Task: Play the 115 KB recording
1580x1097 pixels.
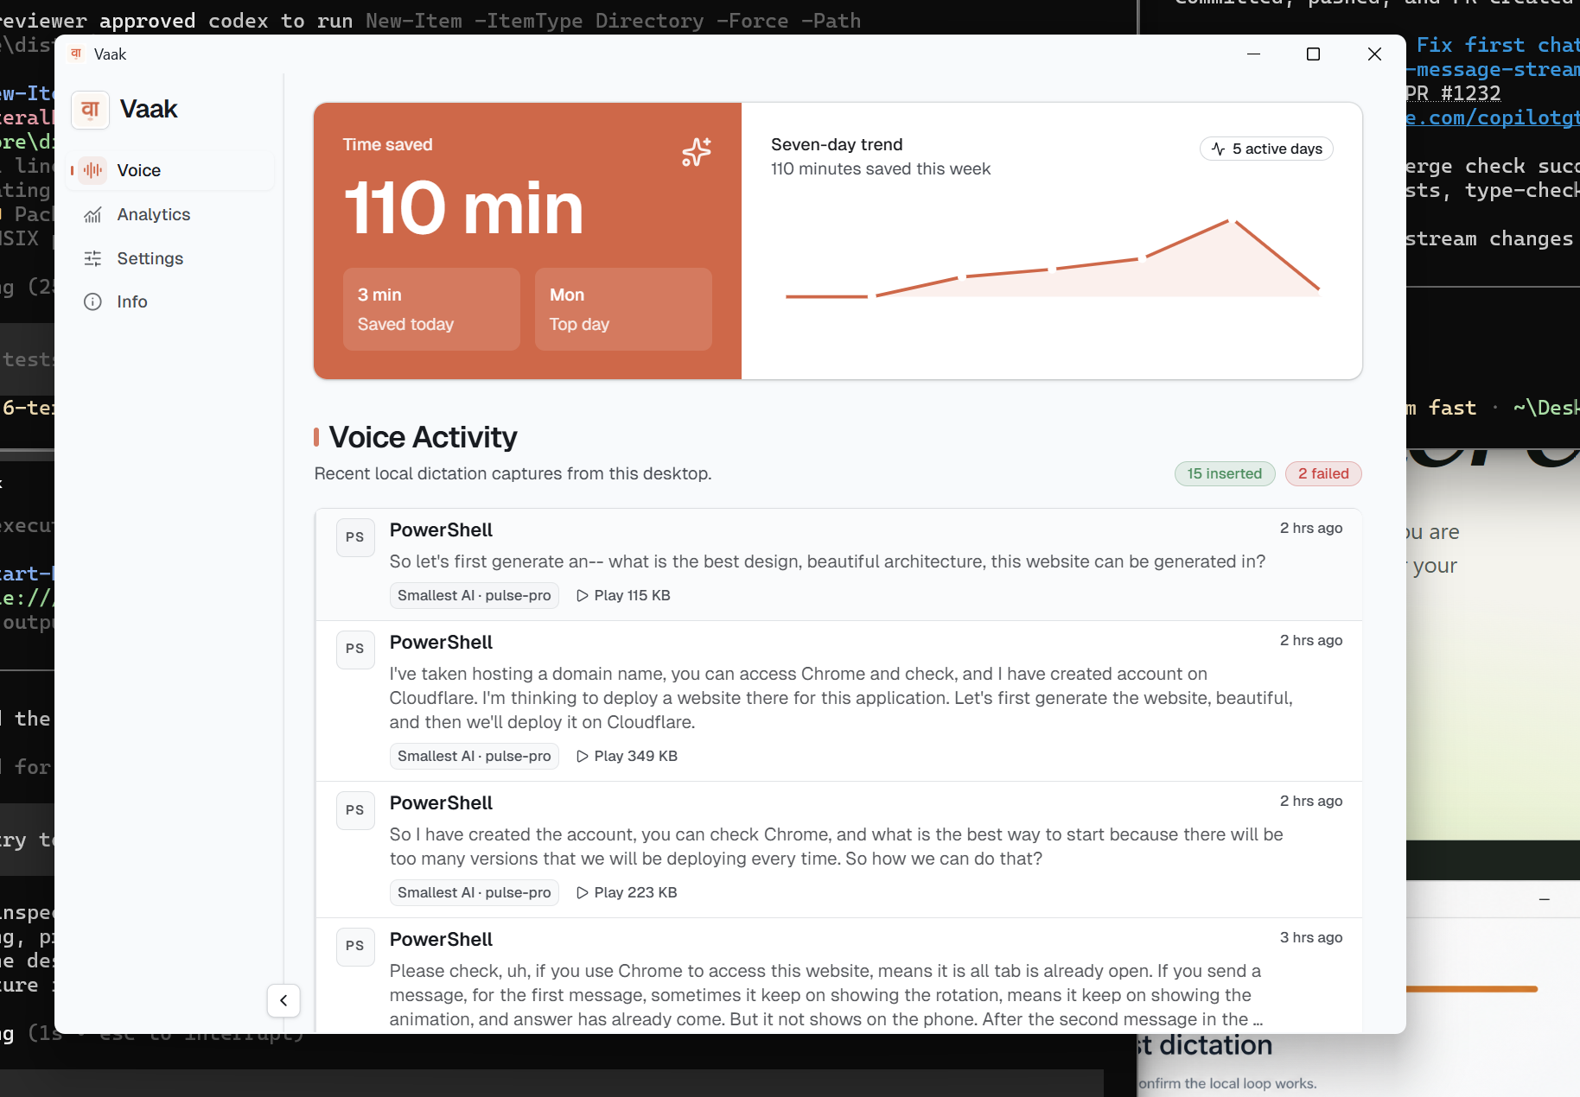Action: 623,595
